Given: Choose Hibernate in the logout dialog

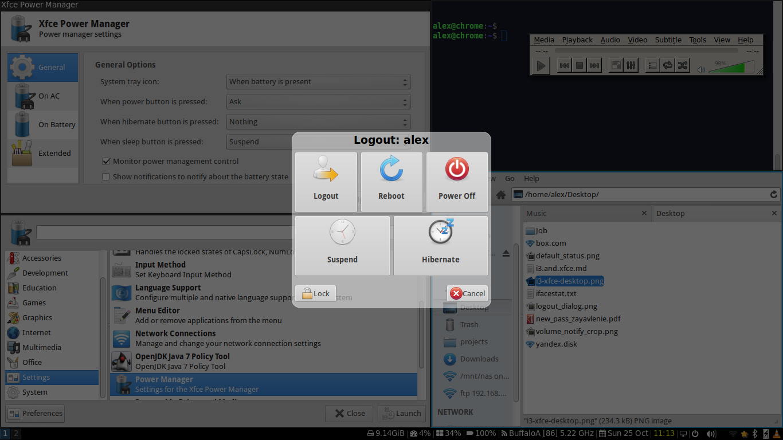Looking at the screenshot, I should (x=440, y=245).
